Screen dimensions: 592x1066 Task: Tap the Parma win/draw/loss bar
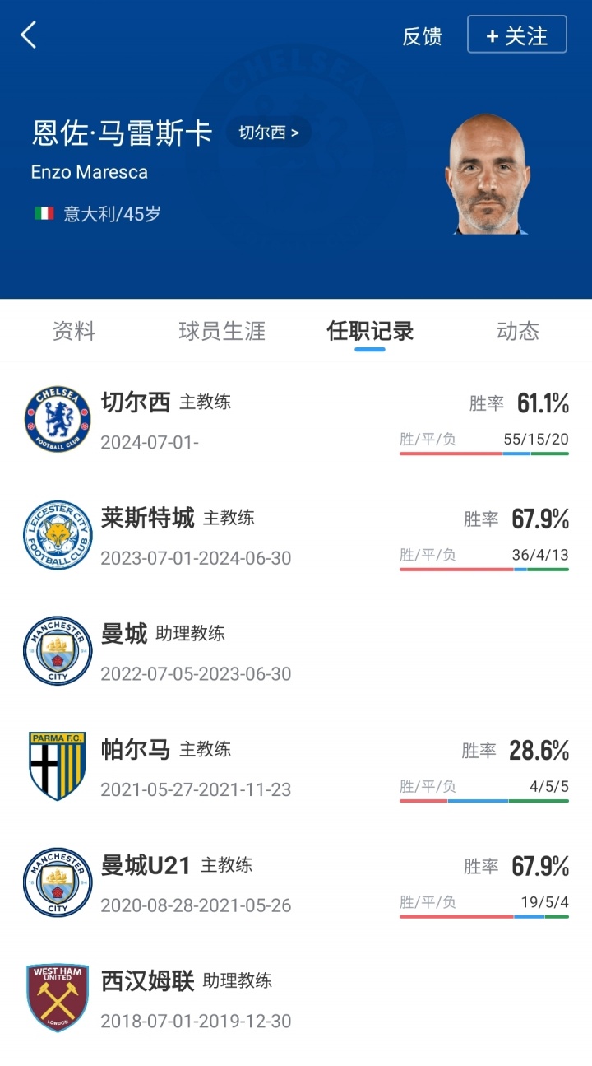483,800
